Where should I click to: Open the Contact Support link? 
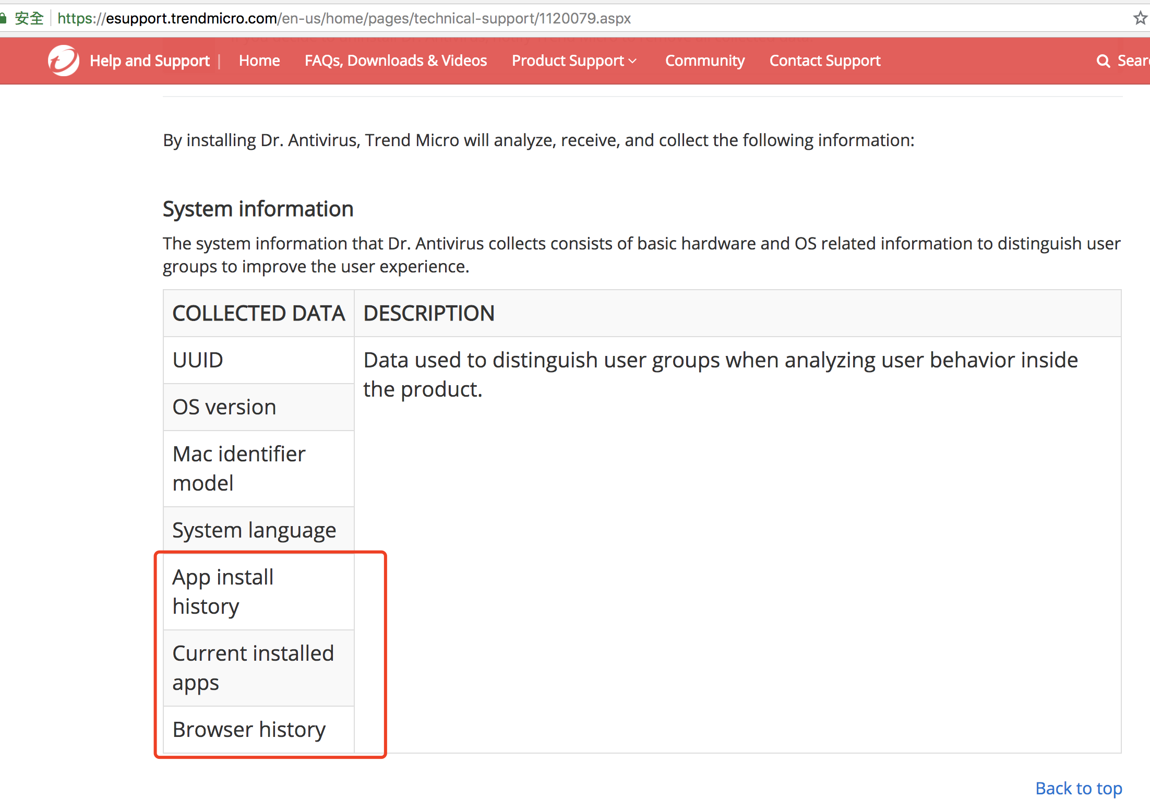tap(824, 61)
